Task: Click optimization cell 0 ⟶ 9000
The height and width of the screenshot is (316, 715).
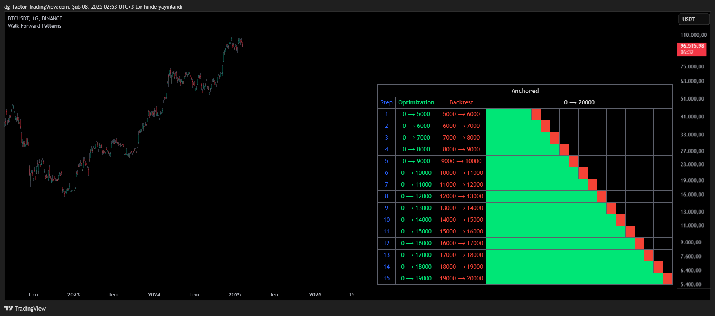Action: click(x=416, y=161)
